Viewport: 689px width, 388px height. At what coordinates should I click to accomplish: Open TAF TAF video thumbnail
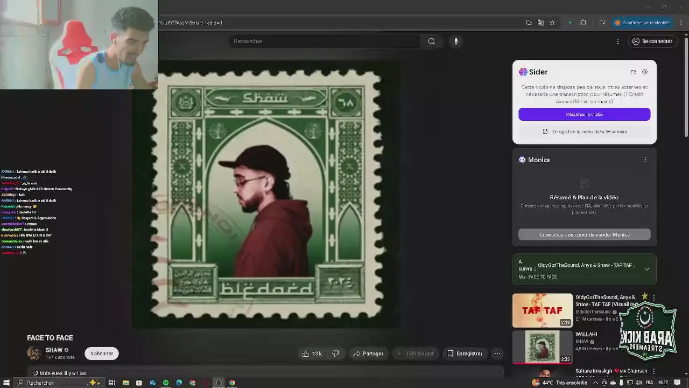(x=542, y=310)
